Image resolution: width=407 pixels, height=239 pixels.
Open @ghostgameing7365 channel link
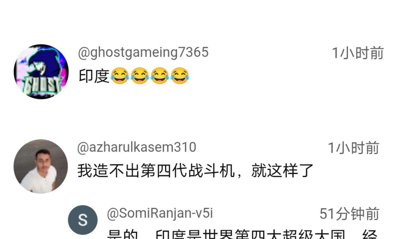point(143,53)
